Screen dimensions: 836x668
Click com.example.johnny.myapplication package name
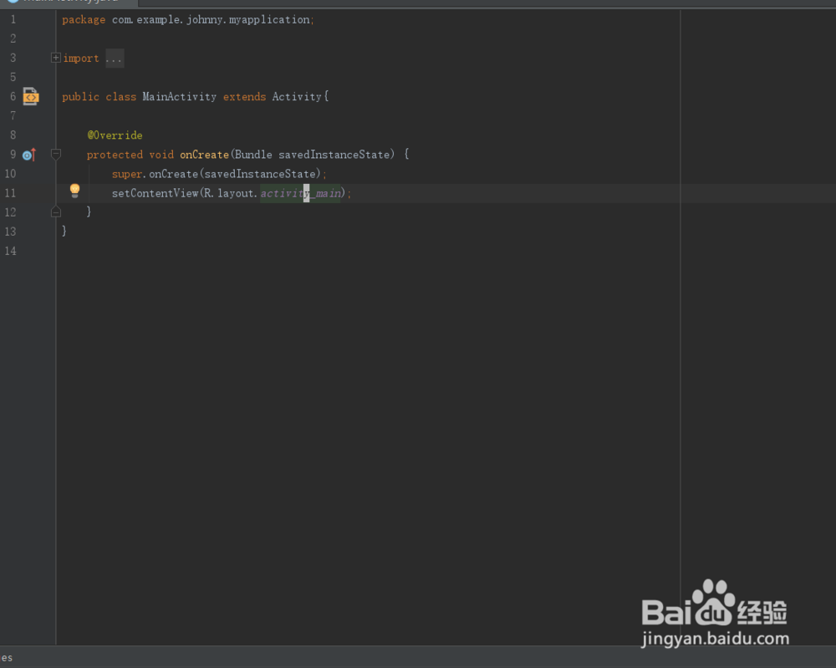211,20
